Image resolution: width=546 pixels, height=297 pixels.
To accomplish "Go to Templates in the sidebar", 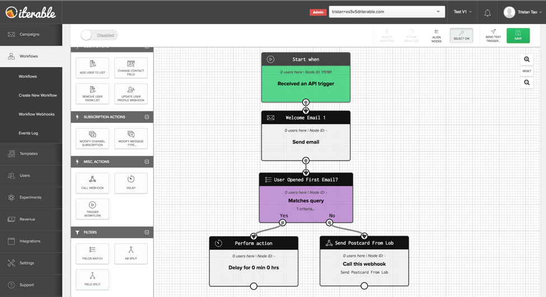I will pyautogui.click(x=29, y=153).
